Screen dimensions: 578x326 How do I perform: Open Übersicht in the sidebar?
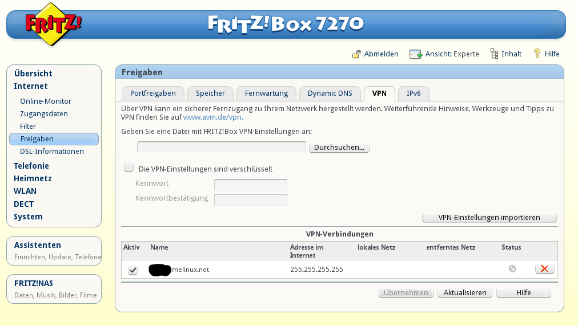coord(33,73)
